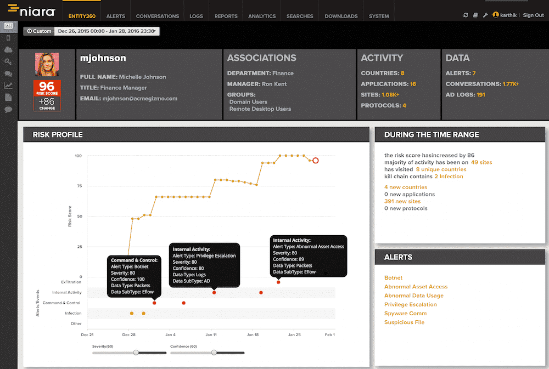Click the red circled latest risk score point

coord(315,160)
